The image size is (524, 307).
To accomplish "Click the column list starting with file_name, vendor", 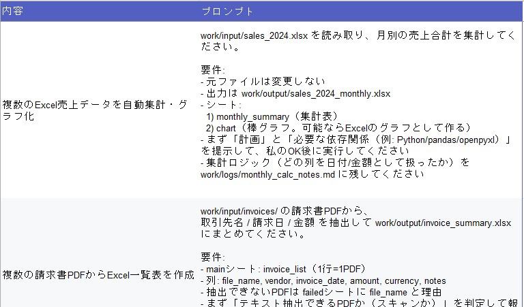I will tap(323, 280).
